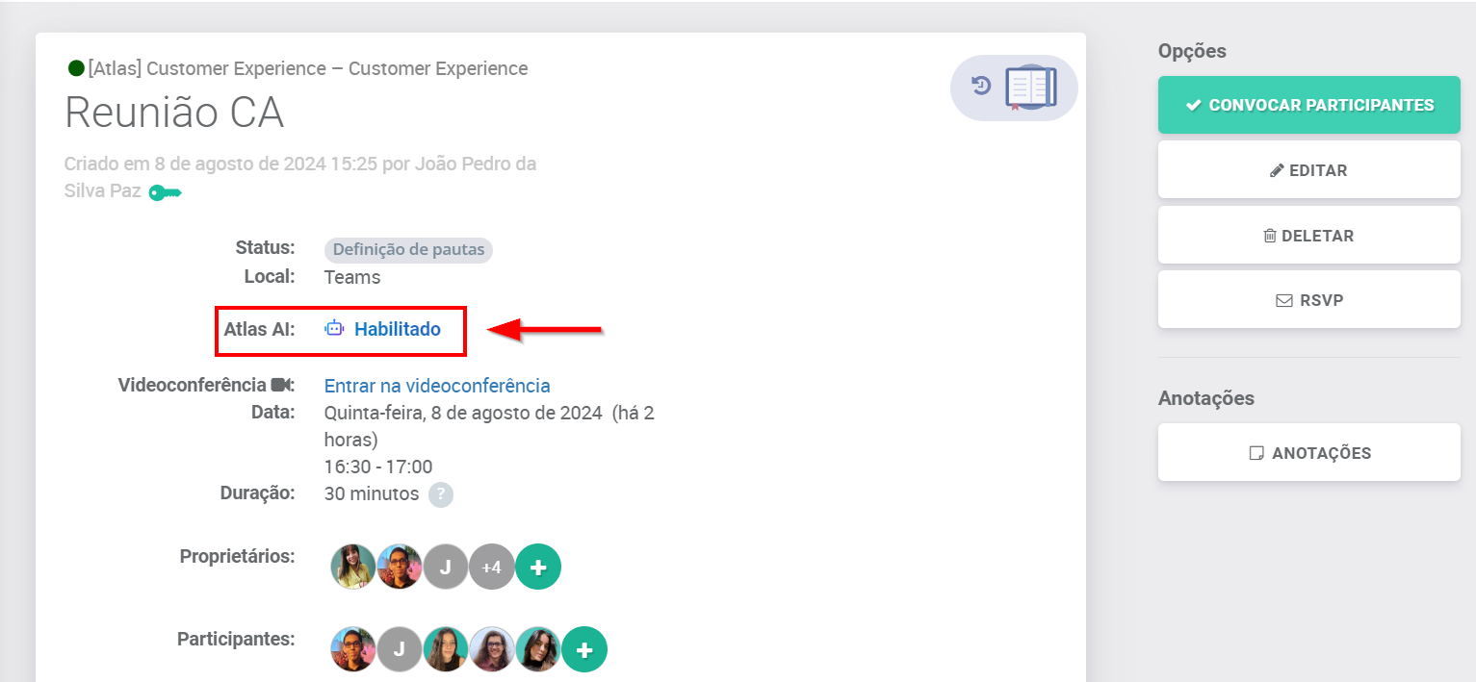Click the Habilitado Atlas AI link
The height and width of the screenshot is (682, 1476).
pos(397,329)
